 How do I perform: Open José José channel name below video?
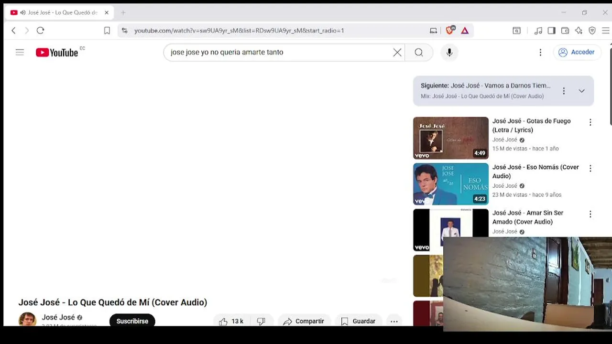[x=58, y=317]
